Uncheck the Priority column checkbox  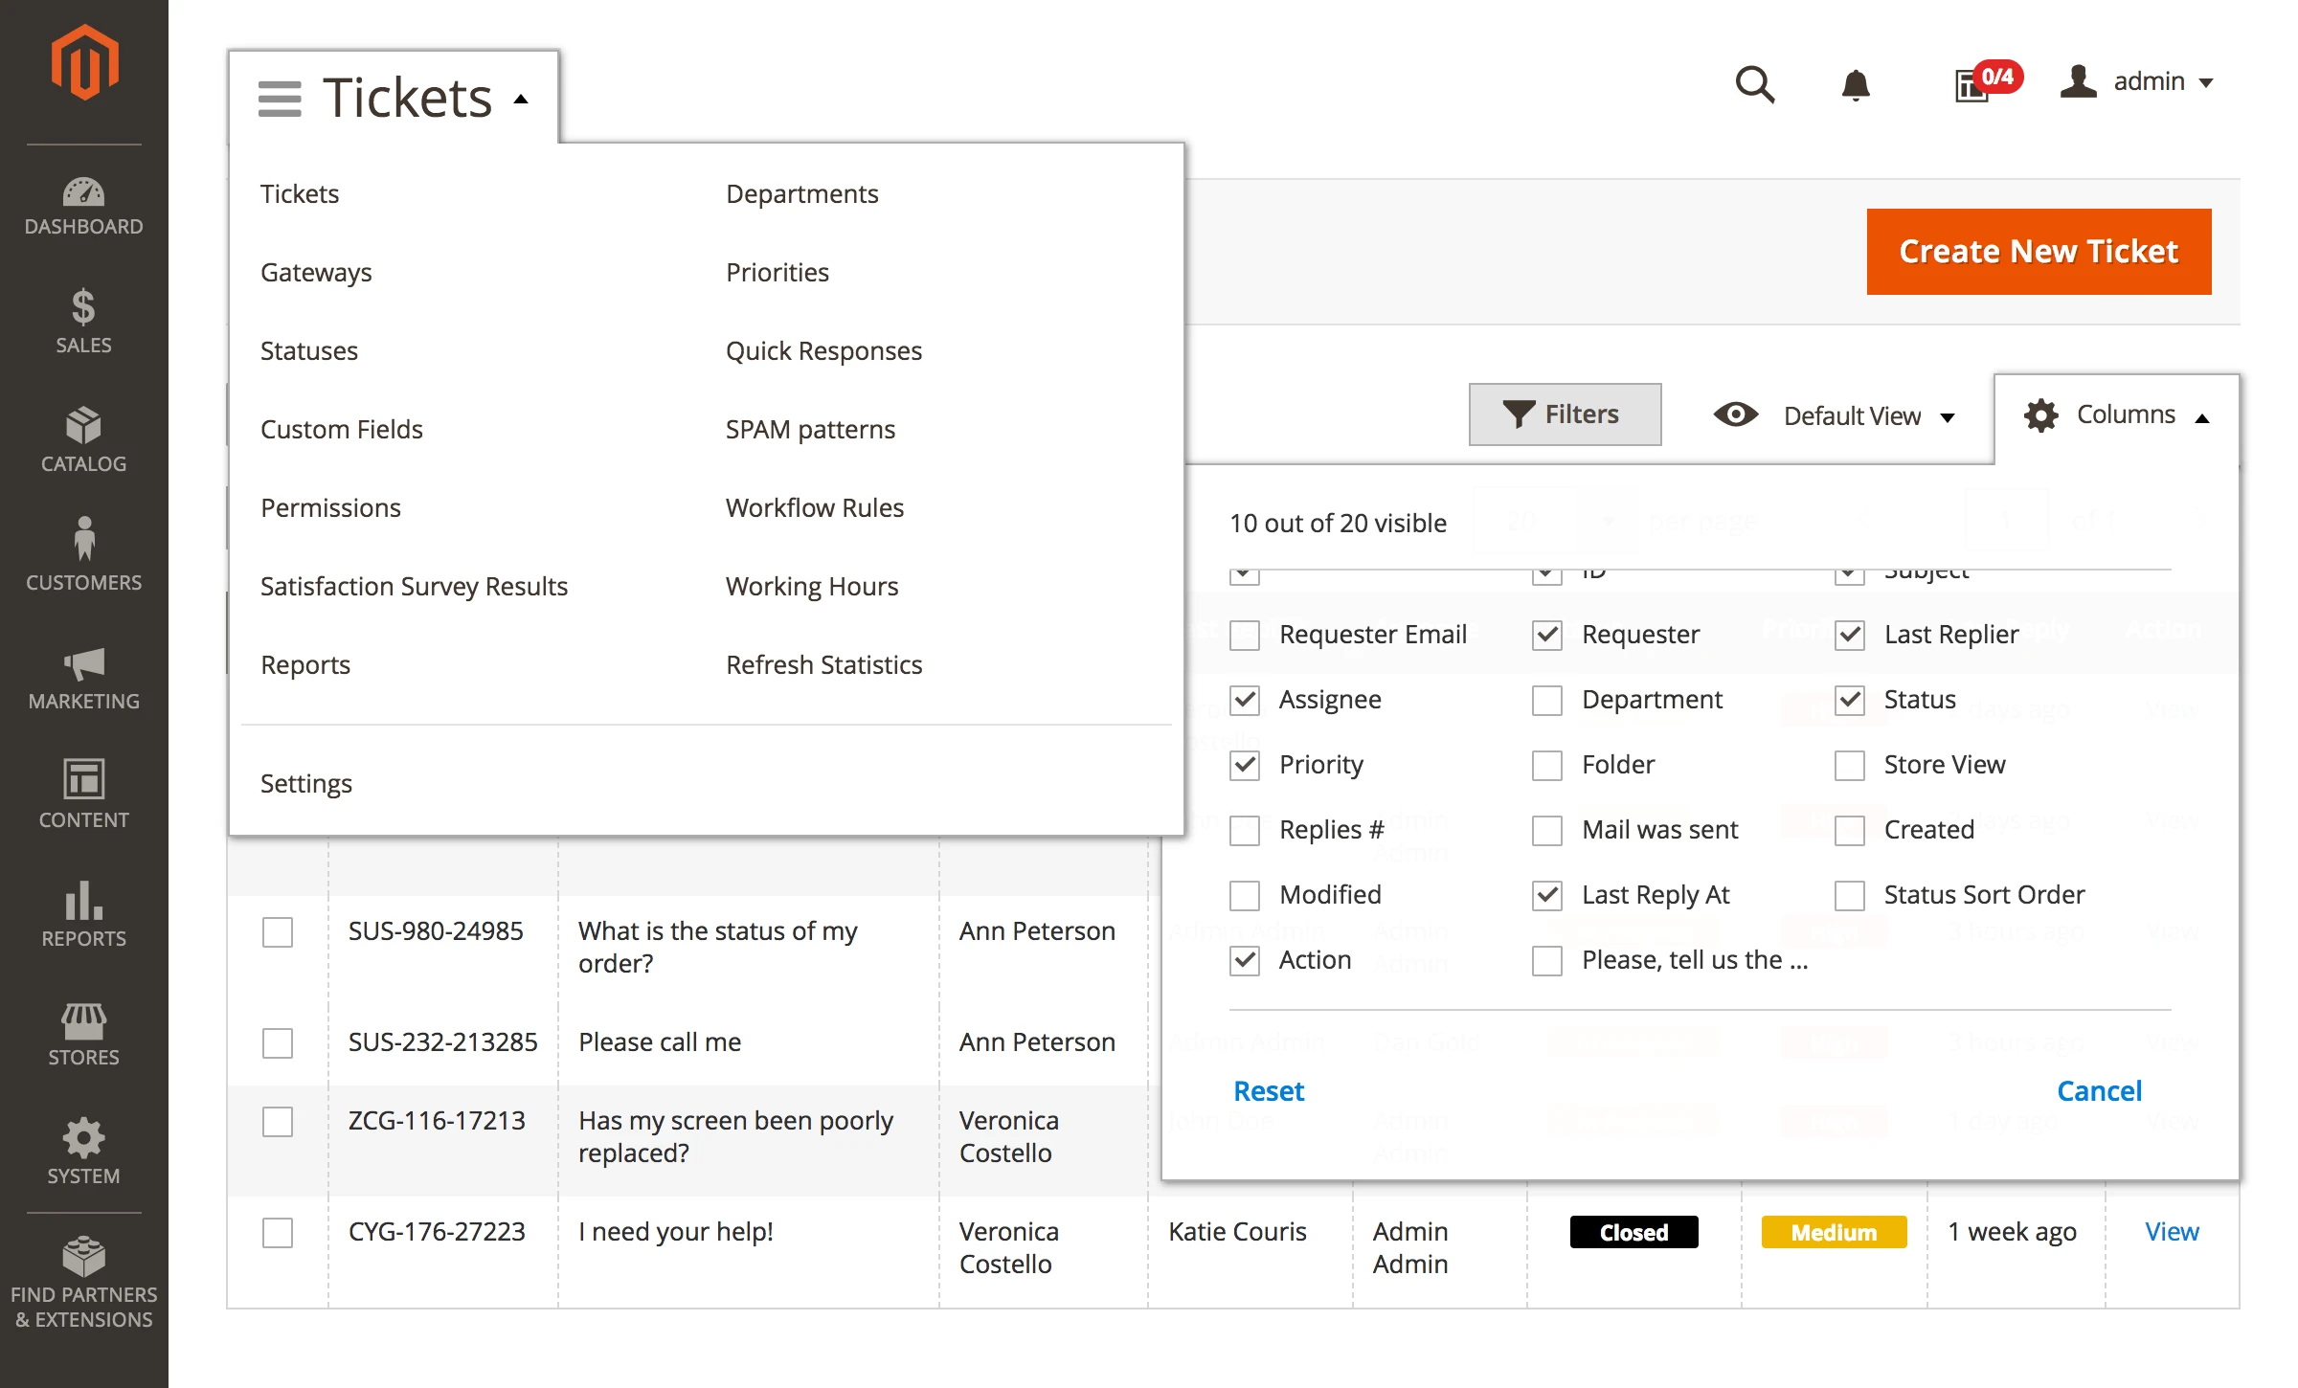(x=1245, y=765)
